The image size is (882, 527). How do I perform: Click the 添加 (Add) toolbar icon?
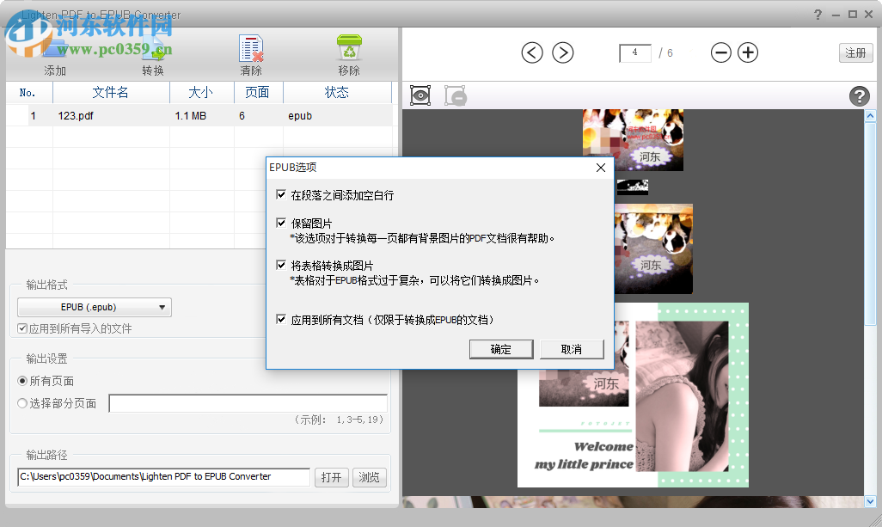54,47
